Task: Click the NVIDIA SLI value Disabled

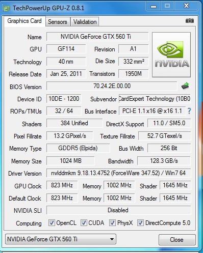Action: click(x=118, y=210)
